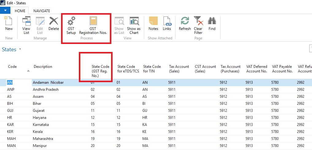Image resolution: width=312 pixels, height=150 pixels.
Task: Switch view with Show as Chart
Action: (x=134, y=25)
